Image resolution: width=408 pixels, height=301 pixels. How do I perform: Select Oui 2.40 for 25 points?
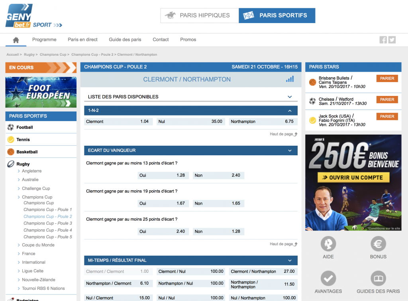pyautogui.click(x=163, y=231)
